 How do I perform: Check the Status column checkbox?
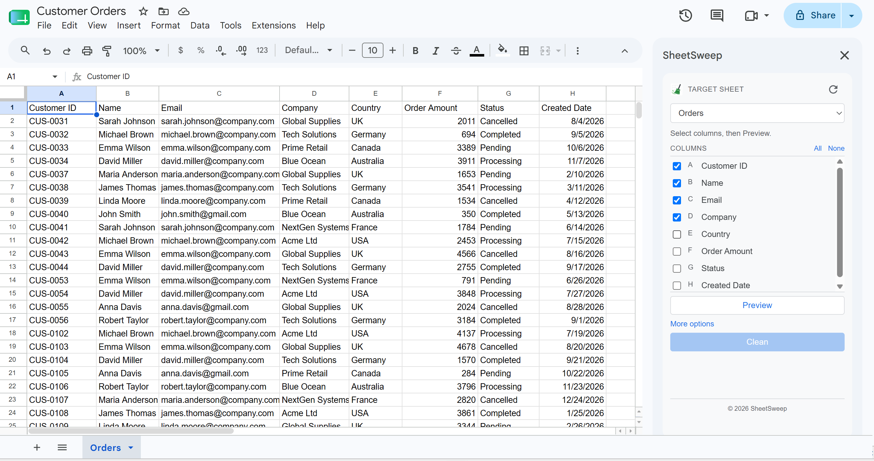pos(677,269)
